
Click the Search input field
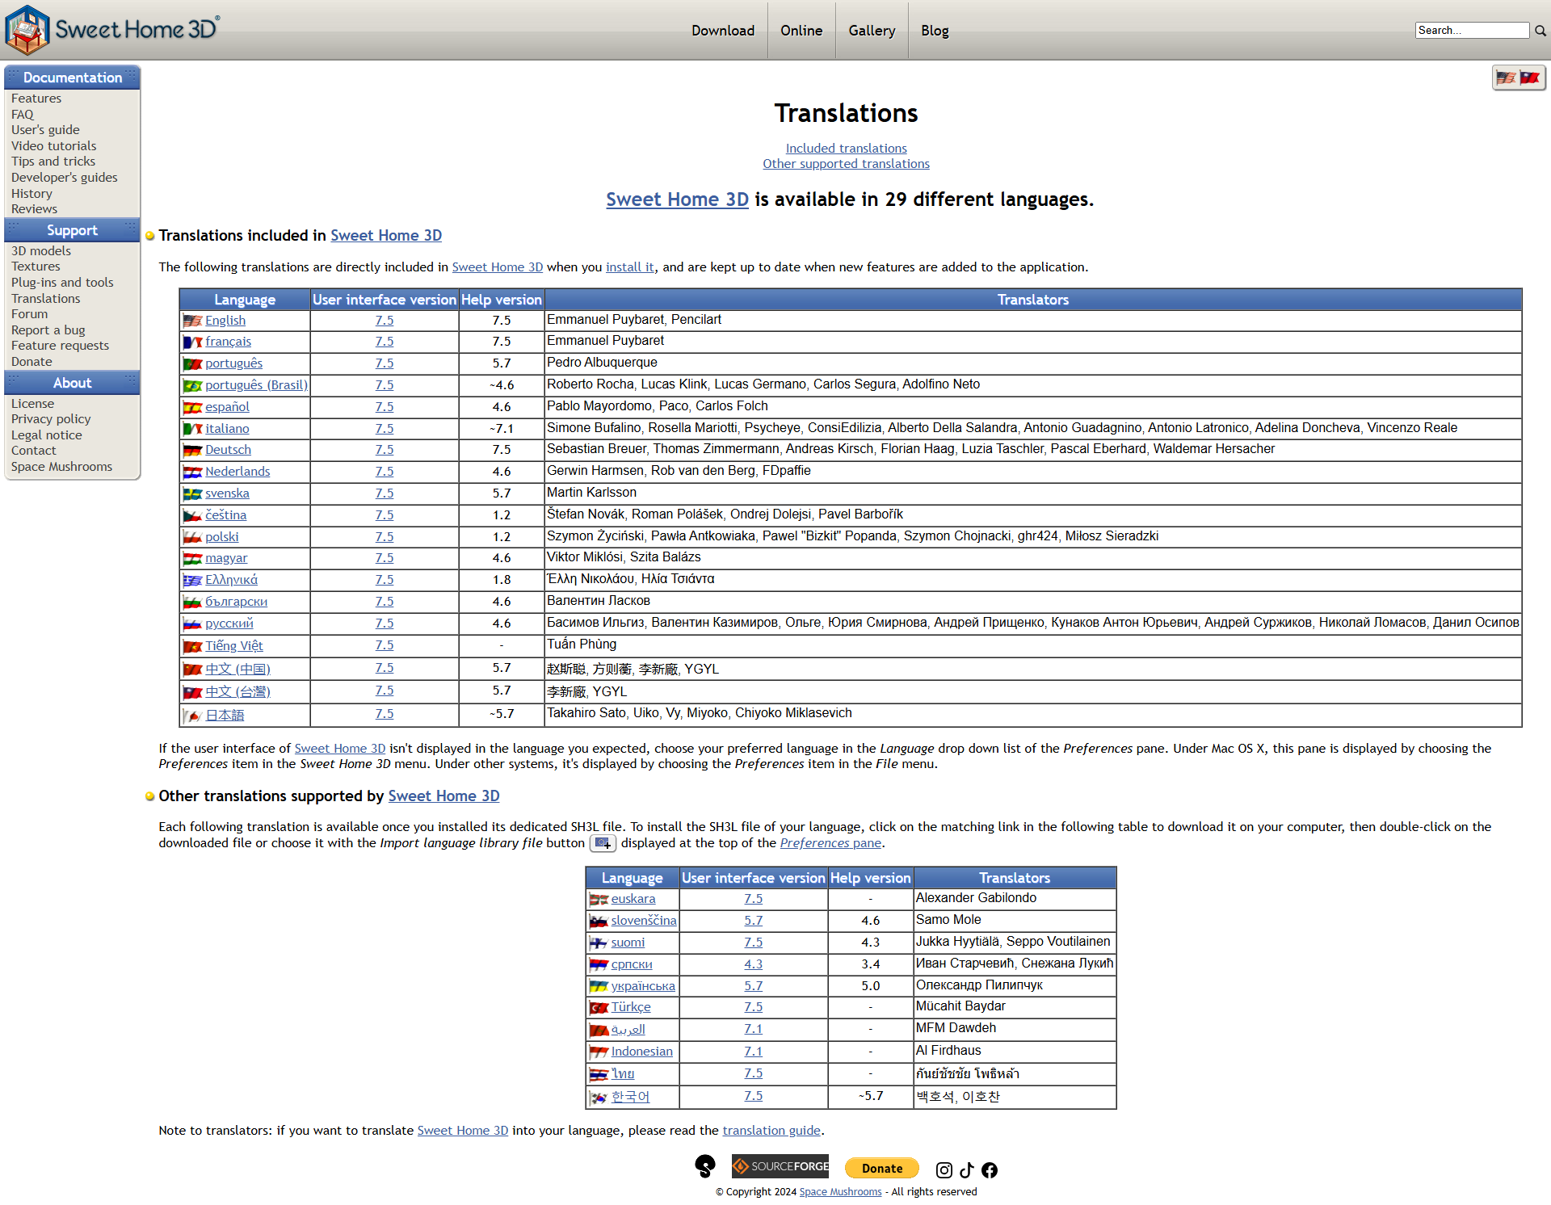(1472, 31)
